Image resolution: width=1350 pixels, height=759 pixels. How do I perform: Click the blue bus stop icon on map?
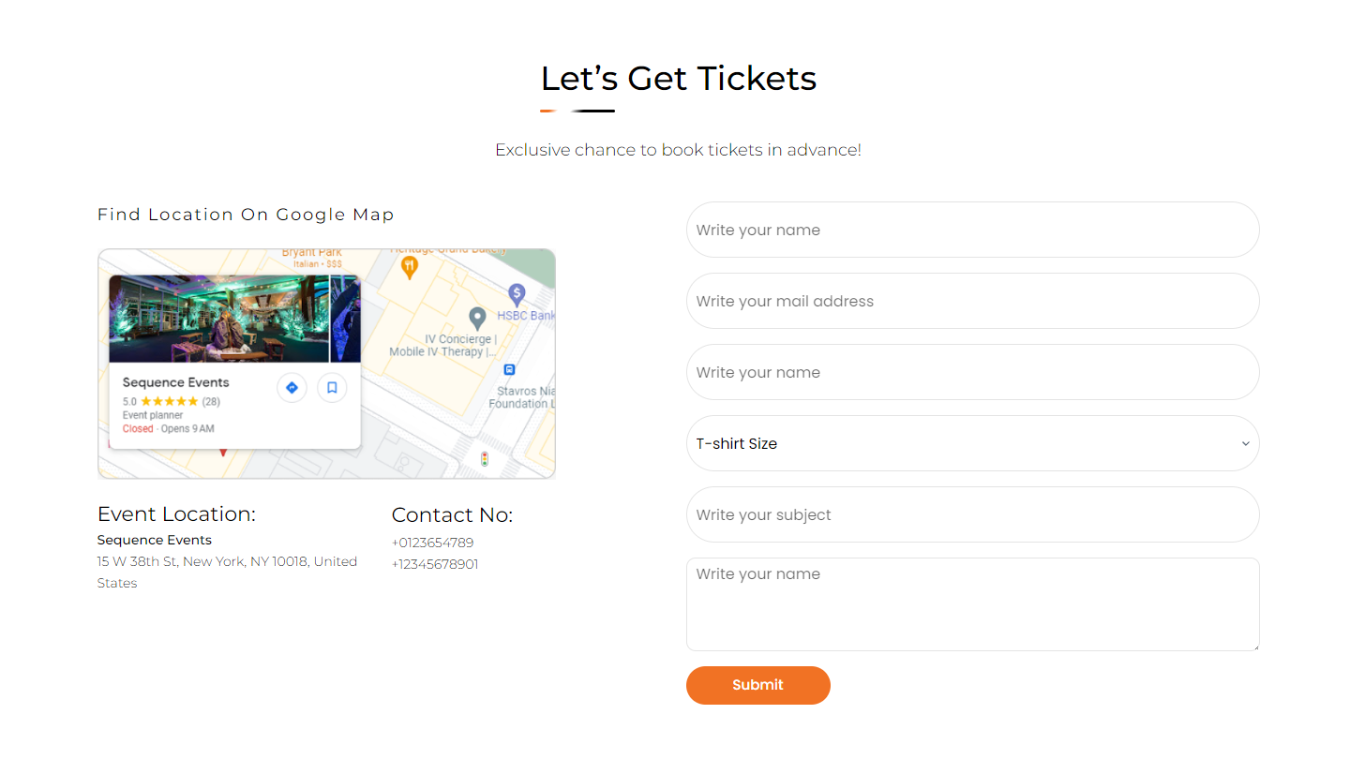pyautogui.click(x=509, y=369)
